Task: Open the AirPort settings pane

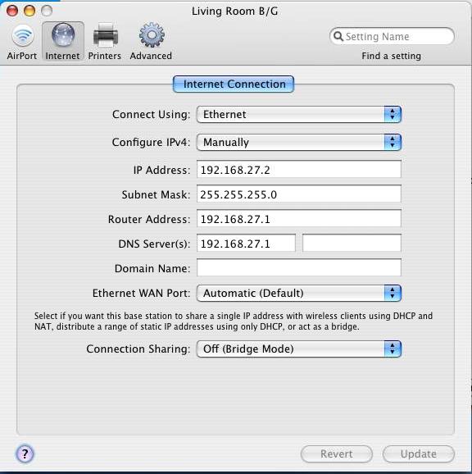Action: [22, 42]
